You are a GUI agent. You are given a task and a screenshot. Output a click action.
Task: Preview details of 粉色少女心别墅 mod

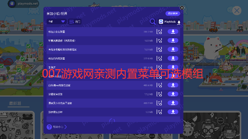[159, 32]
